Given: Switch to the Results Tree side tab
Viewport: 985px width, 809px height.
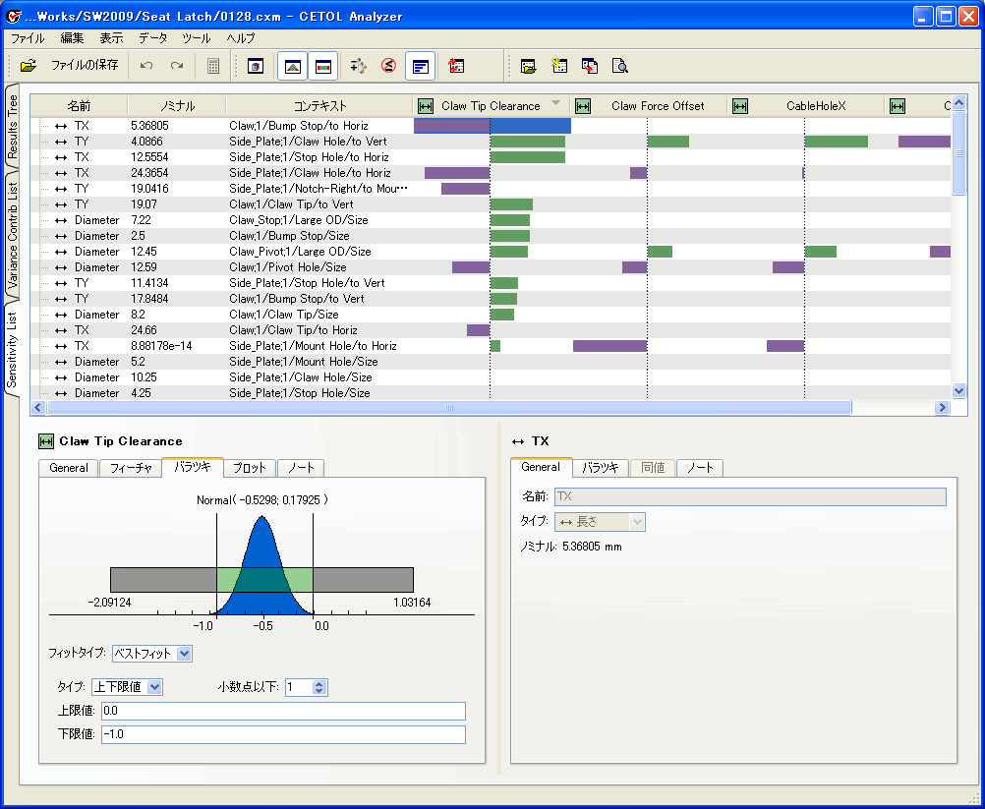Looking at the screenshot, I should click(x=13, y=126).
